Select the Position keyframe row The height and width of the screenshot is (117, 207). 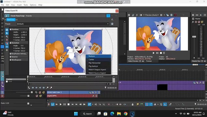[16, 79]
